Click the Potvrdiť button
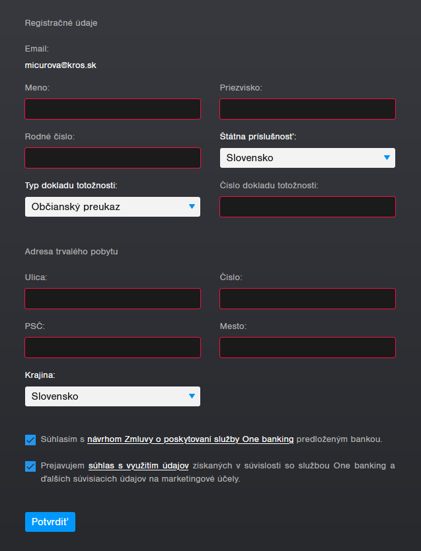The image size is (421, 551). [50, 522]
